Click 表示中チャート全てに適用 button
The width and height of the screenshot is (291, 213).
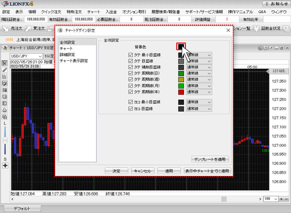207,171
